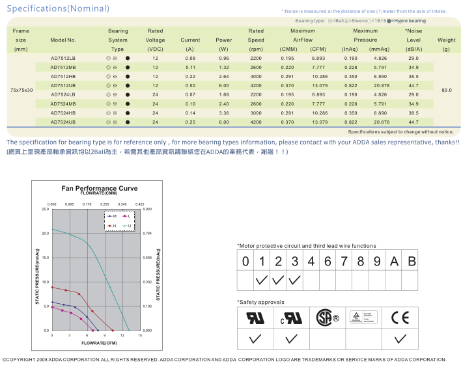Click the copyright 2008 ADDA Corporation line
461x365 pixels.
225,360
